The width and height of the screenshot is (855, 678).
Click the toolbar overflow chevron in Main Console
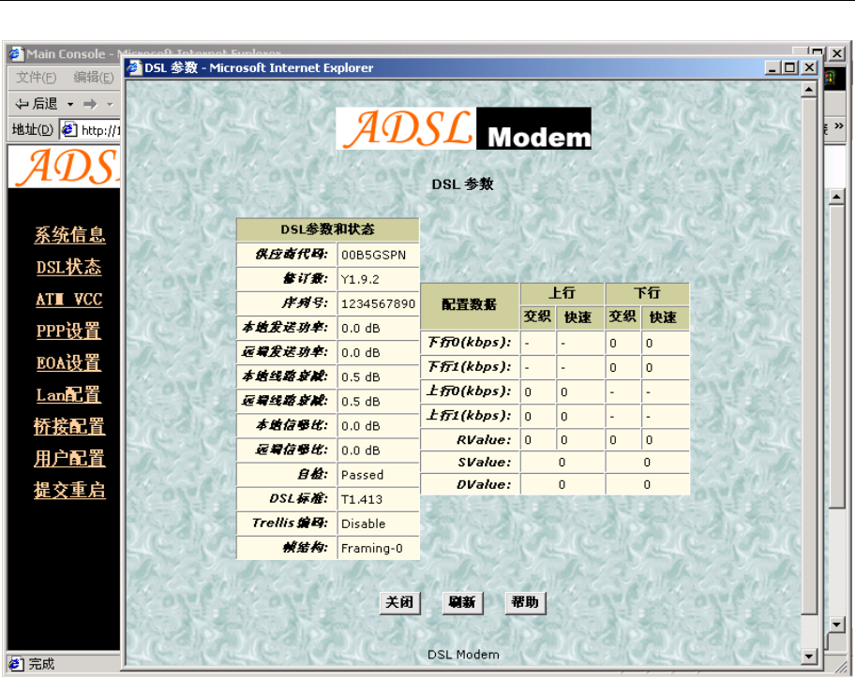pos(839,125)
